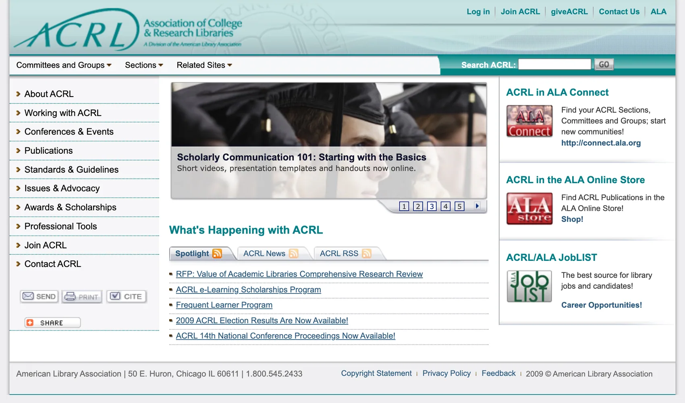
Task: Show slide 1 of the slideshow
Action: pyautogui.click(x=404, y=206)
